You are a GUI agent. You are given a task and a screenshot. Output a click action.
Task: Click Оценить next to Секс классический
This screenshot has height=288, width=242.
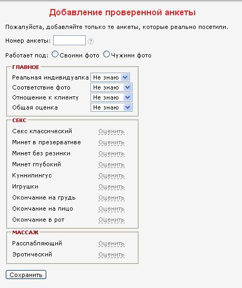(x=112, y=131)
